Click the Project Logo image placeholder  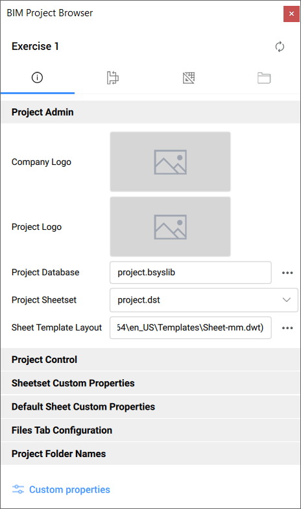coord(170,227)
